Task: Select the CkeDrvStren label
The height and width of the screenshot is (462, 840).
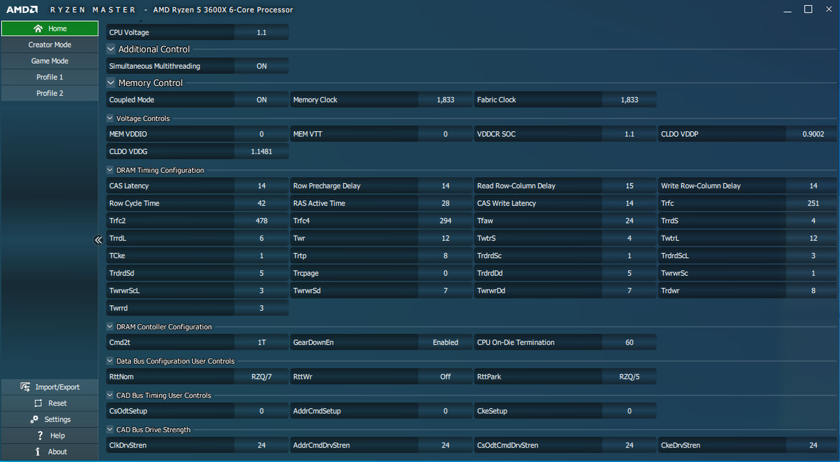Action: pyautogui.click(x=681, y=445)
